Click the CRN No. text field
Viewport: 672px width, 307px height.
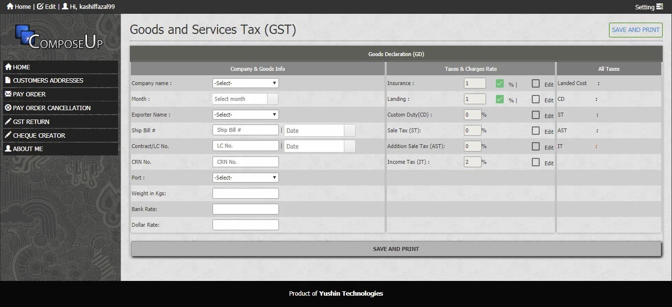coord(245,162)
